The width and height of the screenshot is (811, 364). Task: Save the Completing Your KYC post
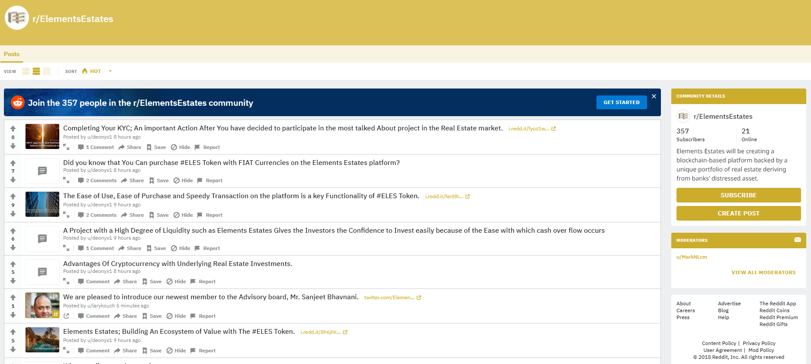156,147
